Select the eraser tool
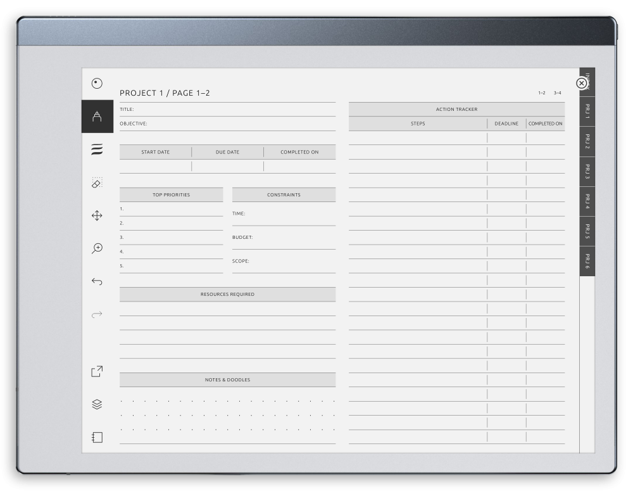The width and height of the screenshot is (633, 491). coord(96,184)
